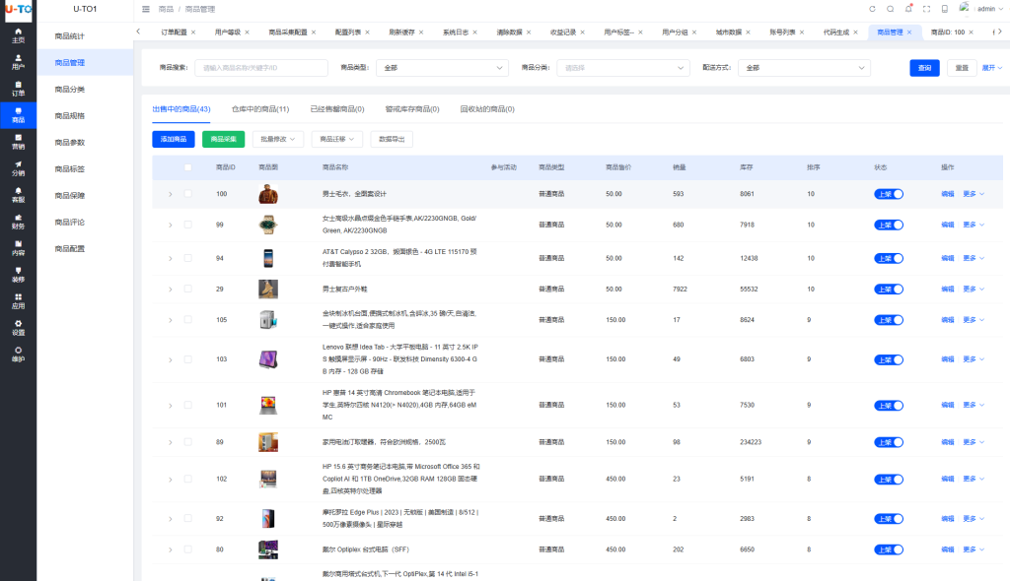This screenshot has height=581, width=1010.
Task: Switch to the 仓库中的商品(11) tab
Action: tap(260, 109)
